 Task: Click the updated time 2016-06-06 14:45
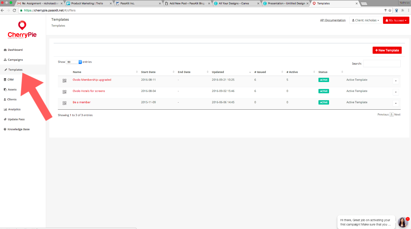(223, 102)
